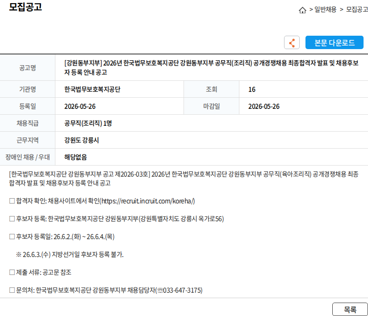Select the registration date 2026-05-26

[x=80, y=107]
